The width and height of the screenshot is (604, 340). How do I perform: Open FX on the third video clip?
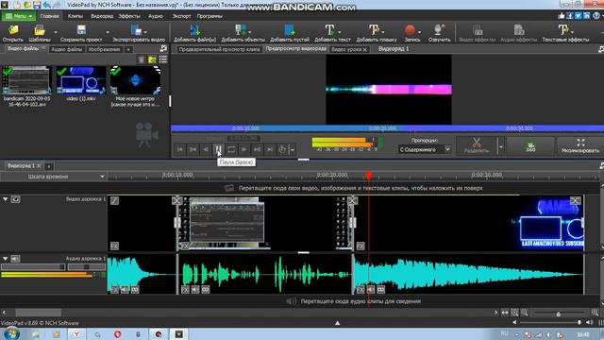tap(361, 246)
